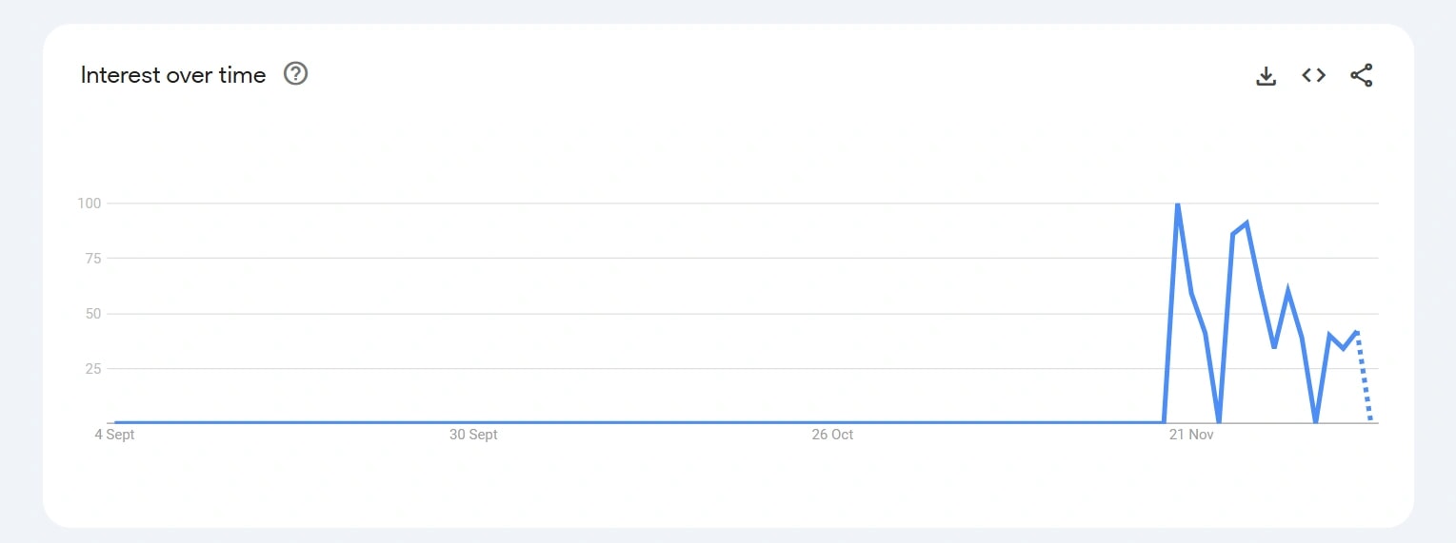Viewport: 1456px width, 543px height.
Task: Click the last zero dip on the solid line
Action: point(1315,420)
